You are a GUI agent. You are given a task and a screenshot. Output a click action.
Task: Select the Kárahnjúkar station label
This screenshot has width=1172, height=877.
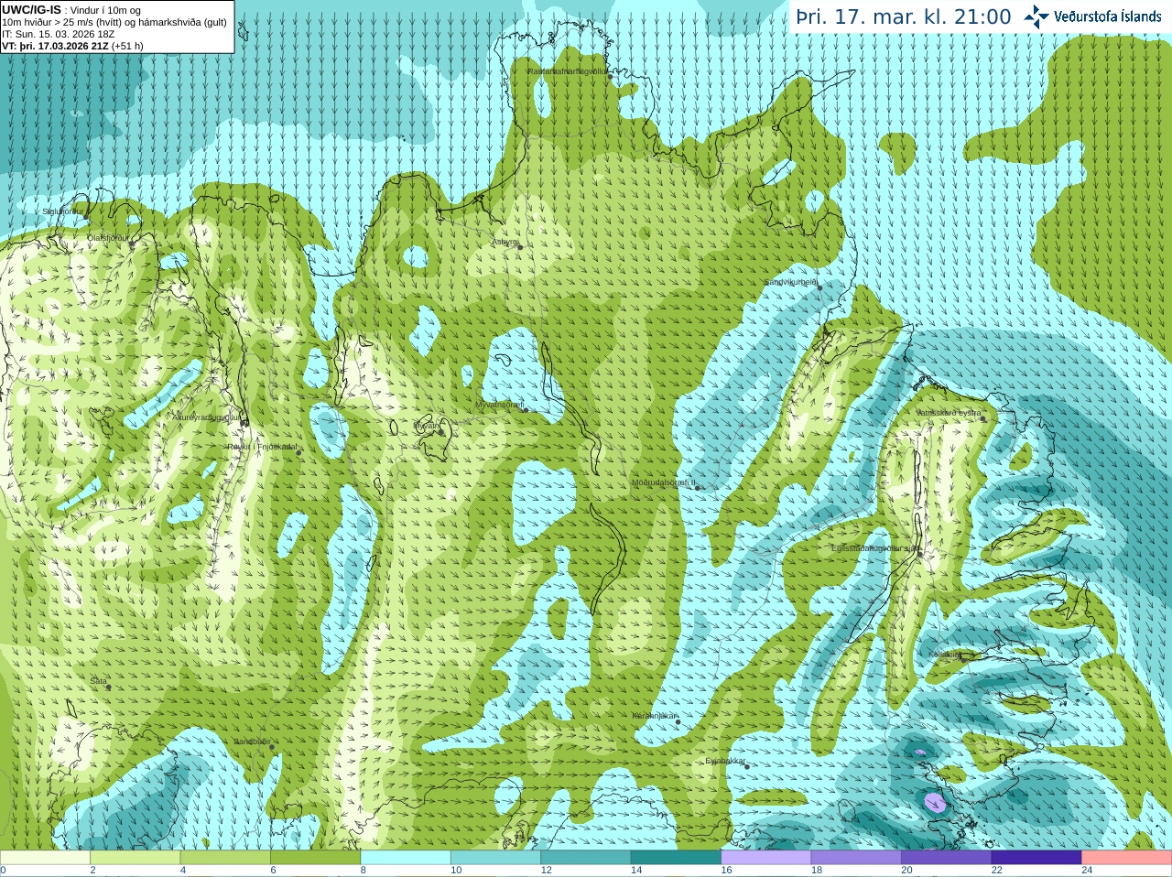(655, 715)
